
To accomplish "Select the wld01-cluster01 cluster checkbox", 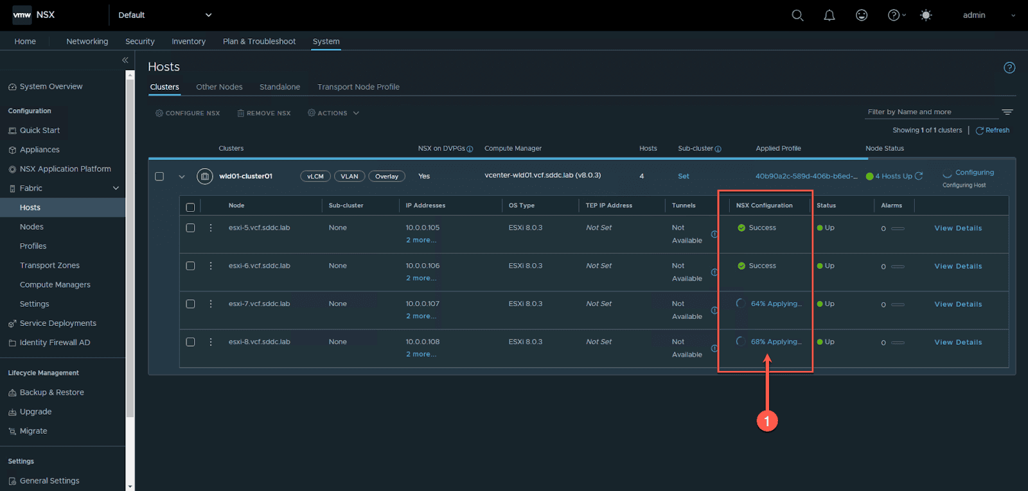I will [x=159, y=177].
